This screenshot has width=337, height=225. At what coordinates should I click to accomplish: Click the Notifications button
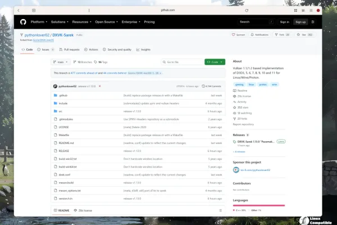[259, 35]
